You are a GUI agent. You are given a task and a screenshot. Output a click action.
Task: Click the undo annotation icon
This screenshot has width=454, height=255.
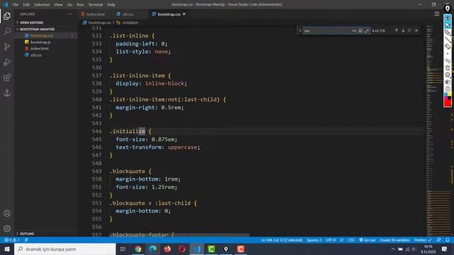tap(448, 61)
